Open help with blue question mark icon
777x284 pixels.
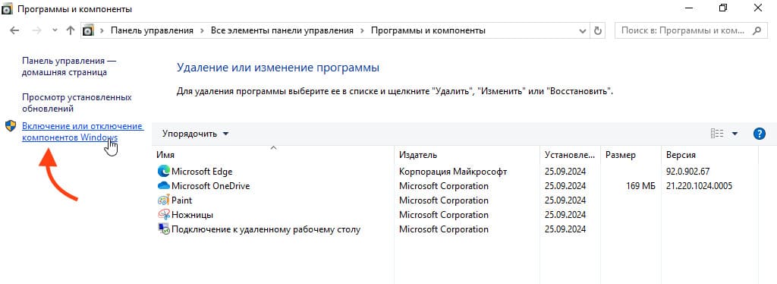tap(759, 134)
